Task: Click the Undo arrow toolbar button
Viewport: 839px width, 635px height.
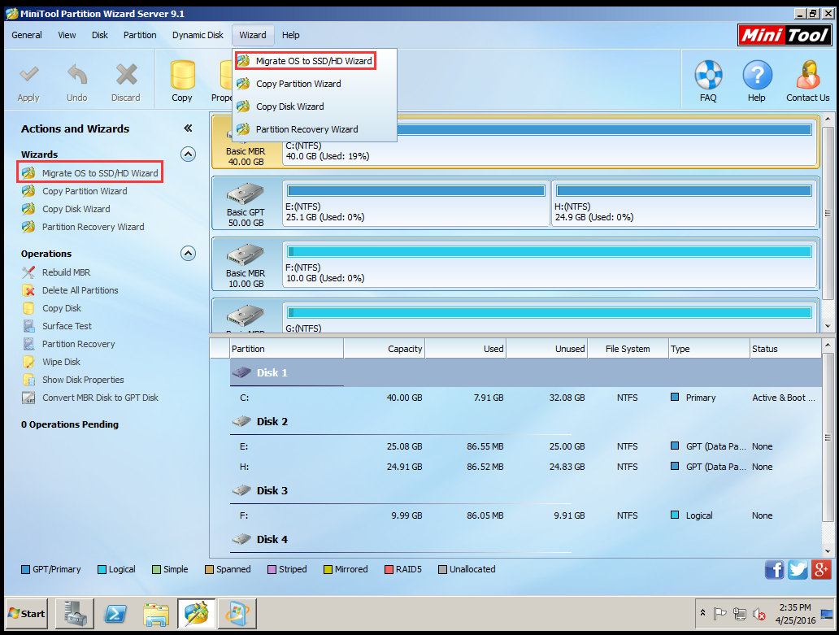Action: click(77, 82)
